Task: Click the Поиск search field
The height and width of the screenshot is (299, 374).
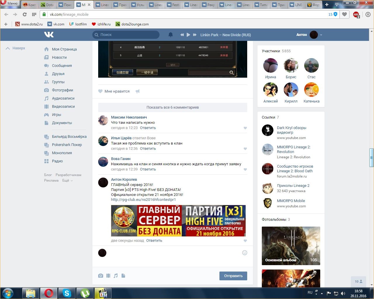Action: 126,35
